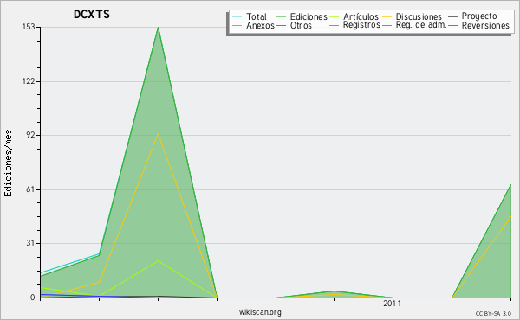Screen dimensions: 520x320
Task: Click the Discusiones legend entry
Action: pos(413,16)
